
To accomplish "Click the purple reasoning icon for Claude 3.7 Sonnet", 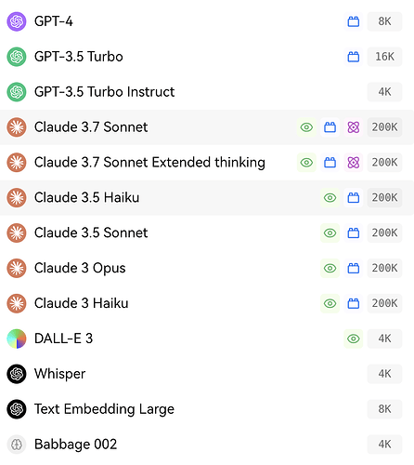I will [354, 127].
